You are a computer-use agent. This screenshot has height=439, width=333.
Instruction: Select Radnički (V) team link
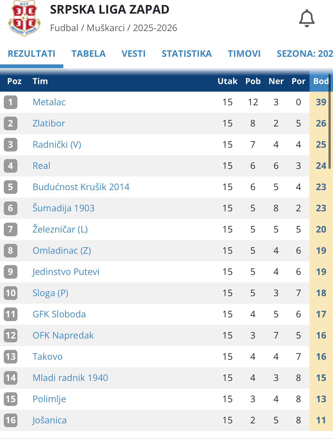click(x=57, y=145)
